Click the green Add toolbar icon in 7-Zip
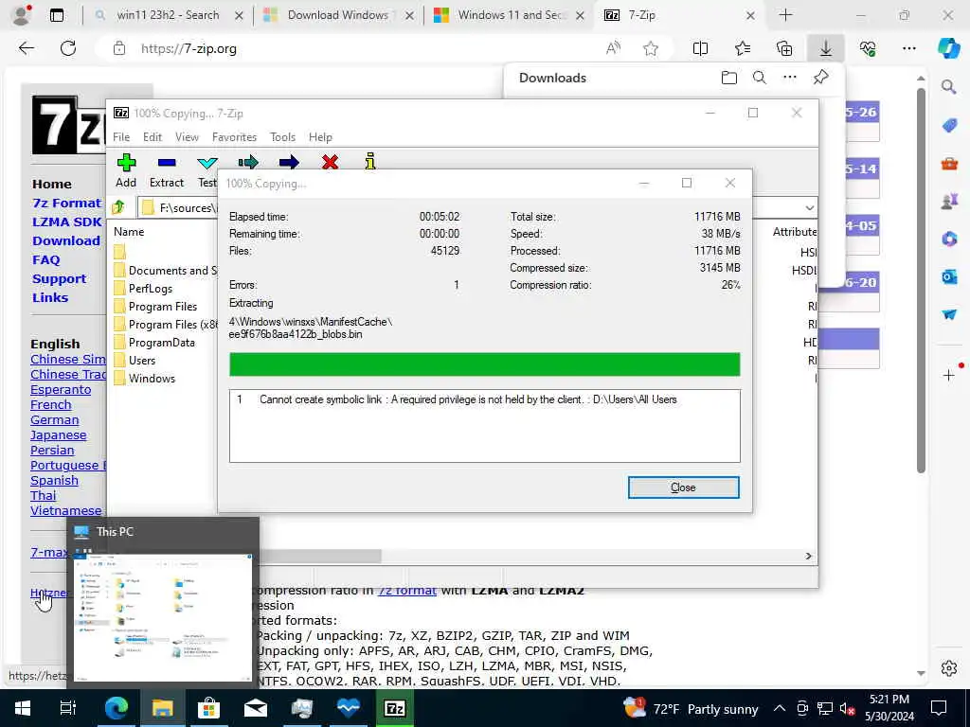The height and width of the screenshot is (727, 970). [126, 163]
